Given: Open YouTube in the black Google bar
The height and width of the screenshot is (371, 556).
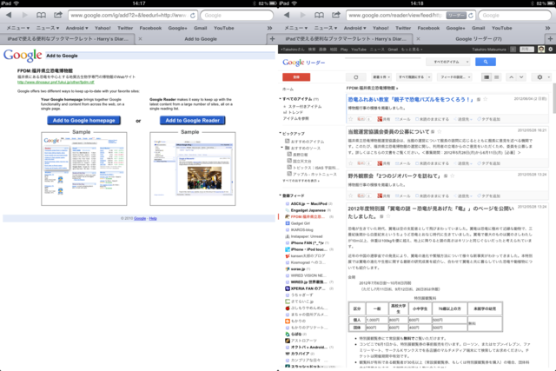Looking at the screenshot, I should click(358, 50).
